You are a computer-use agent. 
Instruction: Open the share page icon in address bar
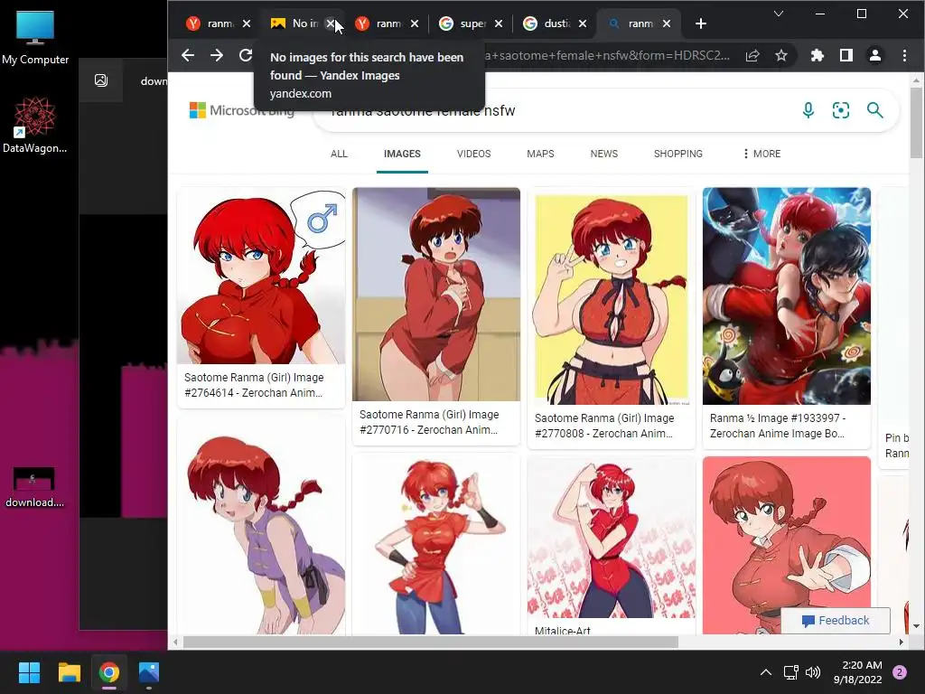pyautogui.click(x=752, y=55)
